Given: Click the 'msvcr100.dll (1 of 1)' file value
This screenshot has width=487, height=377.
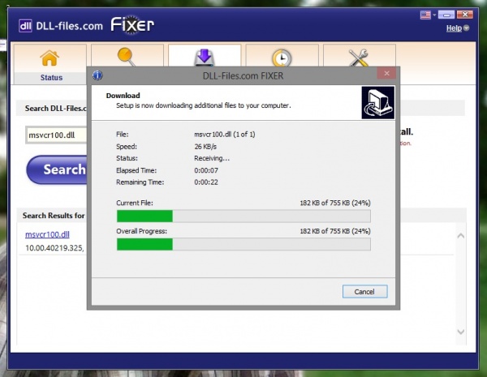Looking at the screenshot, I should (225, 135).
